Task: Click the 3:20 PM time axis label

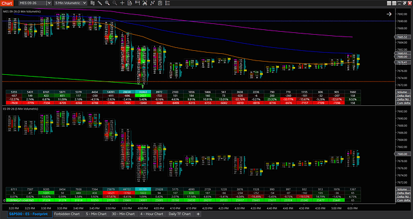Action: pos(14,208)
